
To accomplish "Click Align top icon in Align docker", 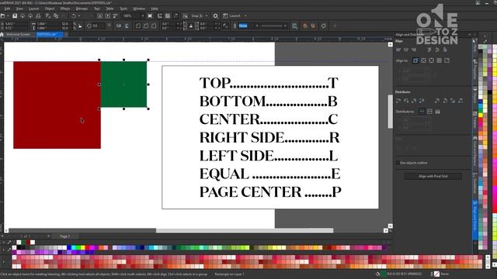I will point(429,50).
